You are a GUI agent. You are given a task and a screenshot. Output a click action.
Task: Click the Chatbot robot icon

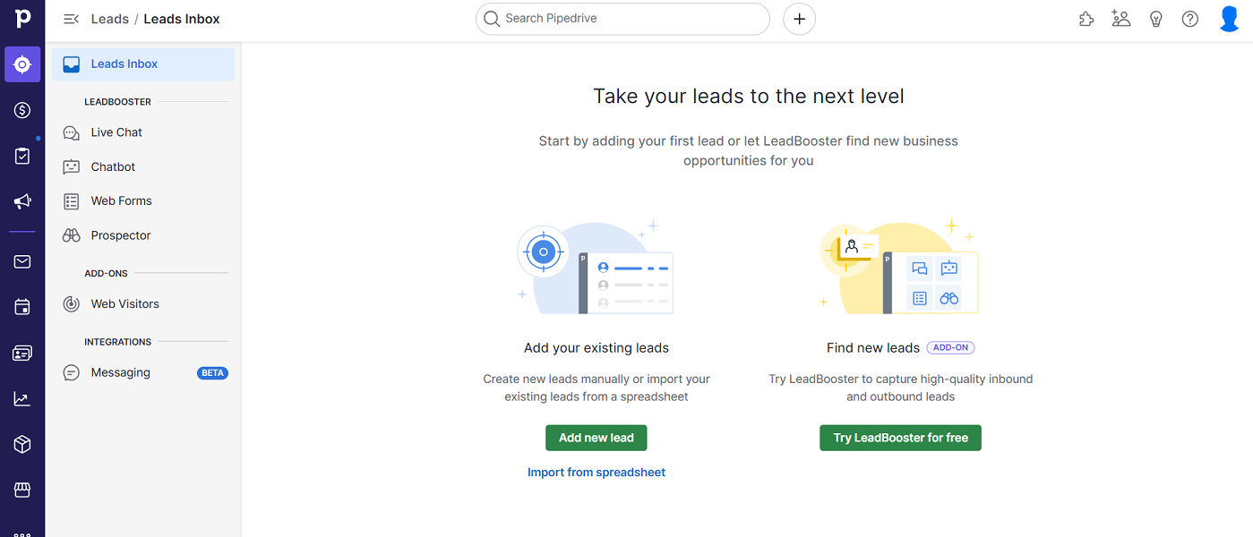[72, 166]
